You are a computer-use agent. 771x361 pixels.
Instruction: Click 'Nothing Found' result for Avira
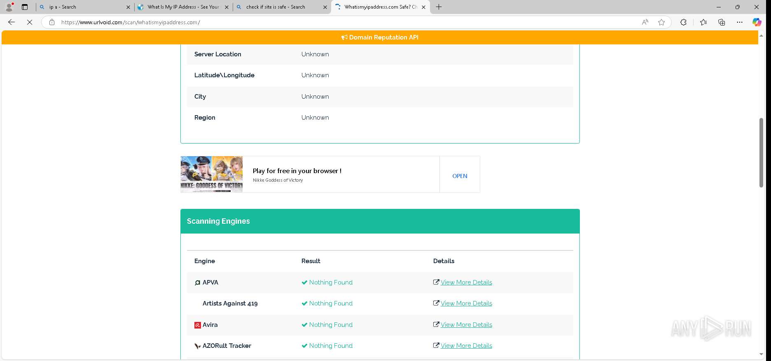(327, 325)
